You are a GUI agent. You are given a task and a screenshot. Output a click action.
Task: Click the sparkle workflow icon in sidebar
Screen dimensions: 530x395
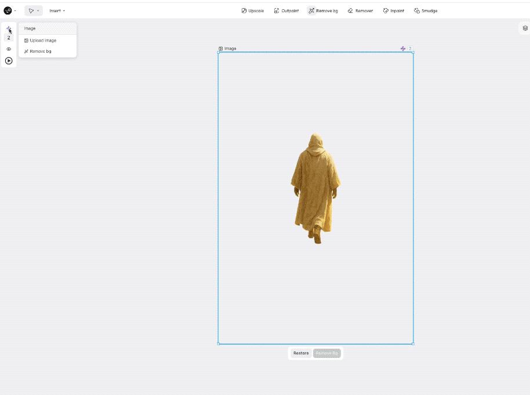[9, 29]
